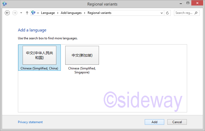Focus the search languages input field
Viewport: 205px width, 131px height.
[x=184, y=13]
